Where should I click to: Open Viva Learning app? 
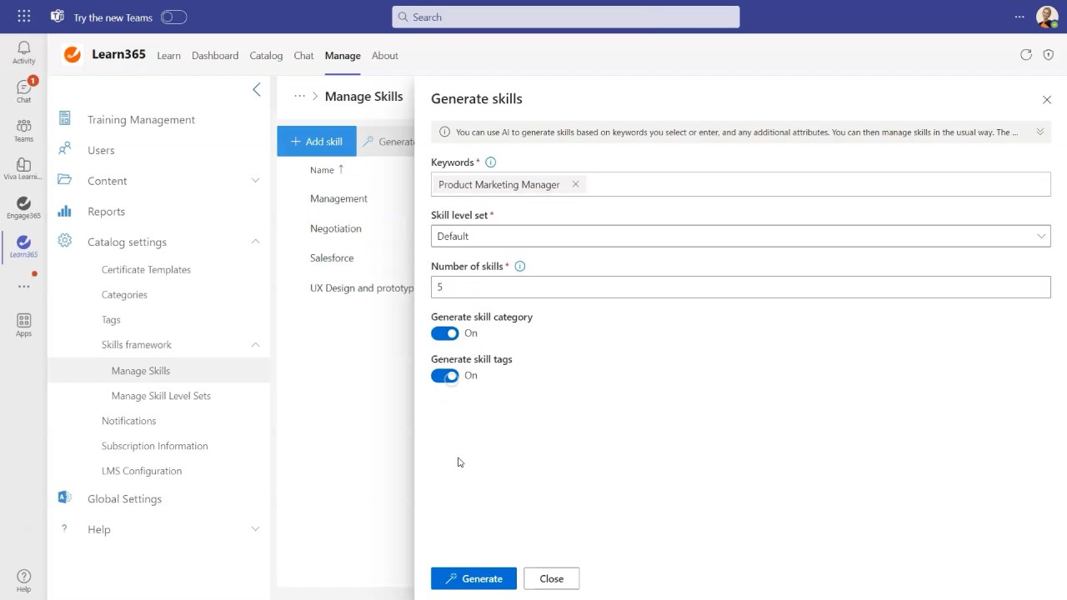(23, 168)
